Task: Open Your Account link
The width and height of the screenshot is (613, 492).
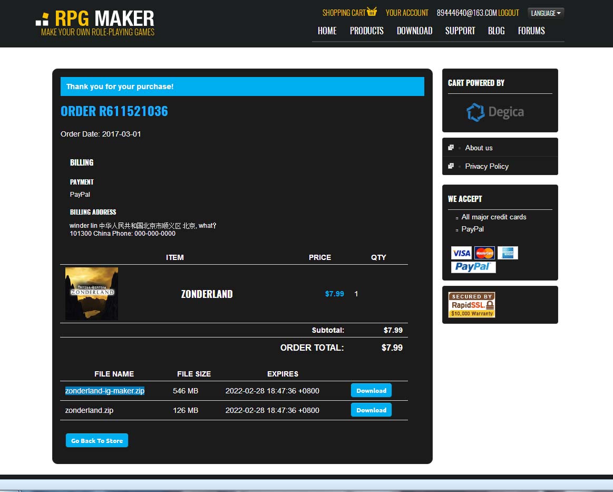Action: [407, 13]
